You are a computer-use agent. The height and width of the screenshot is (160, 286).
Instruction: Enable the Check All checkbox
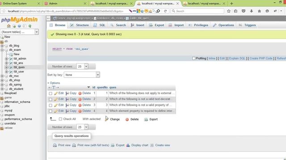[60, 119]
